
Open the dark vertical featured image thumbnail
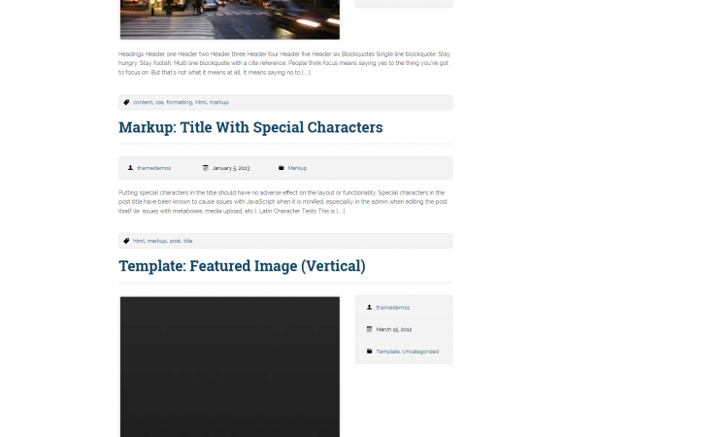[x=229, y=367]
